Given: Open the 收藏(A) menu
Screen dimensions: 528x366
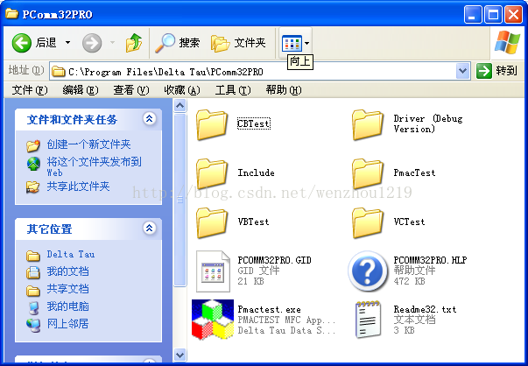Looking at the screenshot, I should coord(182,90).
